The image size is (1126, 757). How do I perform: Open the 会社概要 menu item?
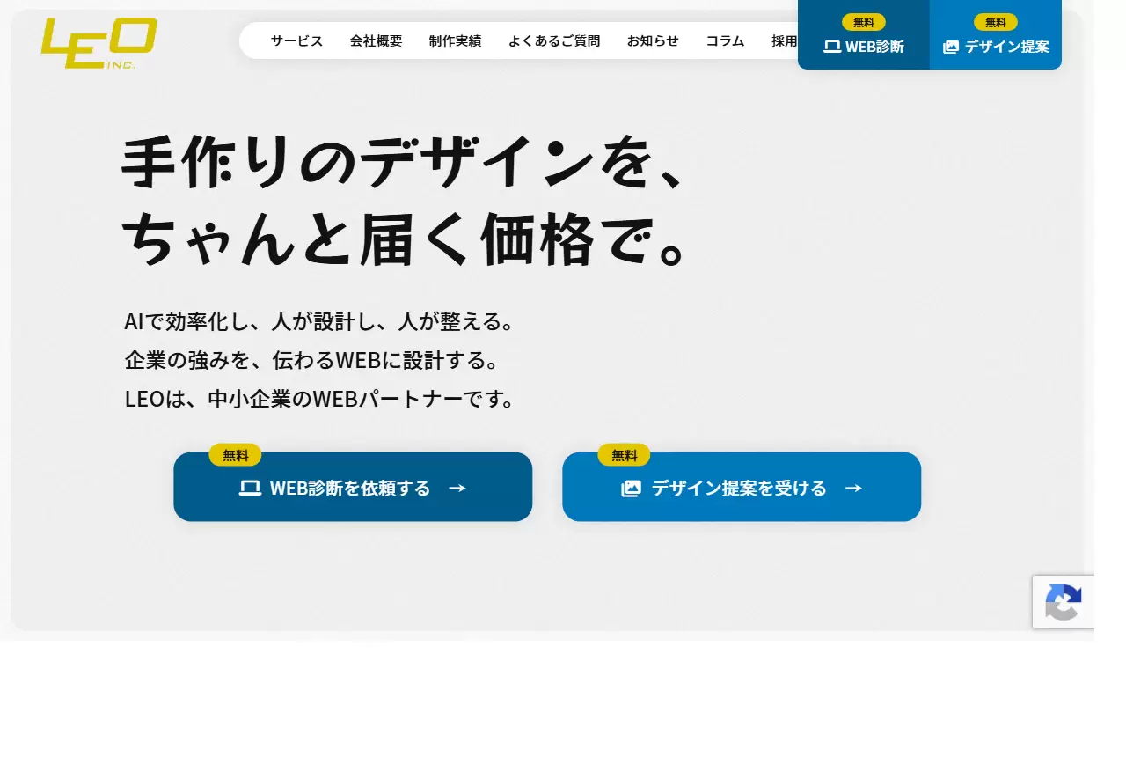tap(377, 40)
